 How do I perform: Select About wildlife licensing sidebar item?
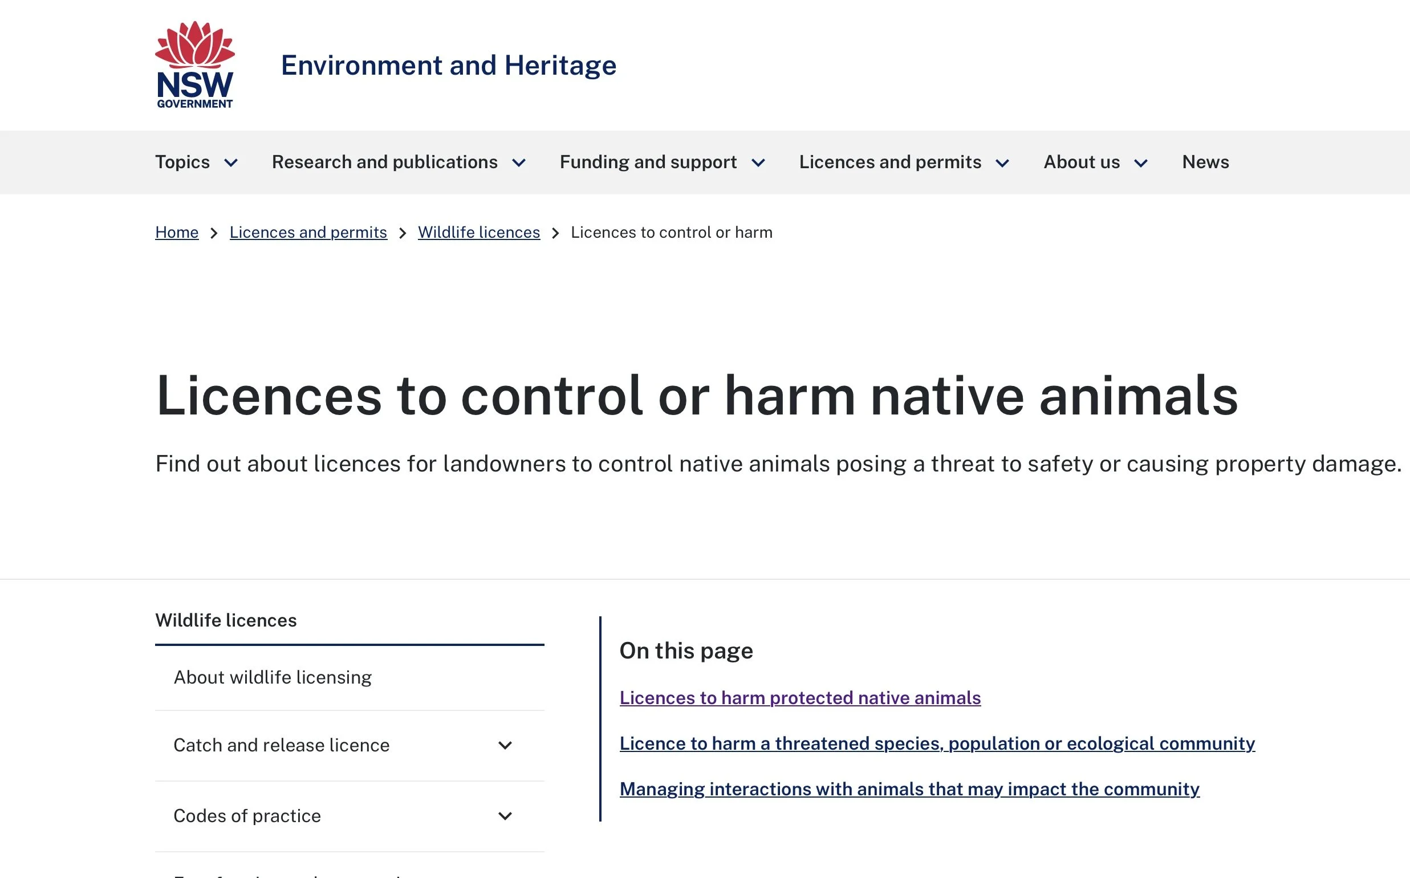pyautogui.click(x=273, y=677)
